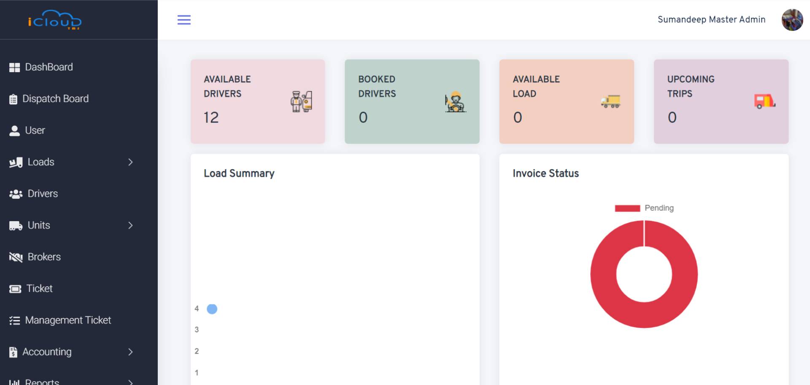Click the Invoice Status heading
810x385 pixels.
pyautogui.click(x=545, y=174)
